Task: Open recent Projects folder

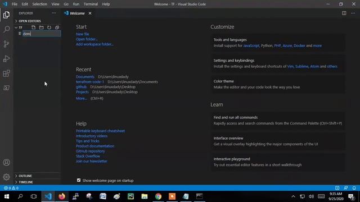Action: pyautogui.click(x=82, y=92)
